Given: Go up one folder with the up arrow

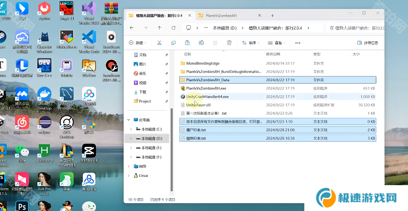Looking at the screenshot, I should point(160,28).
